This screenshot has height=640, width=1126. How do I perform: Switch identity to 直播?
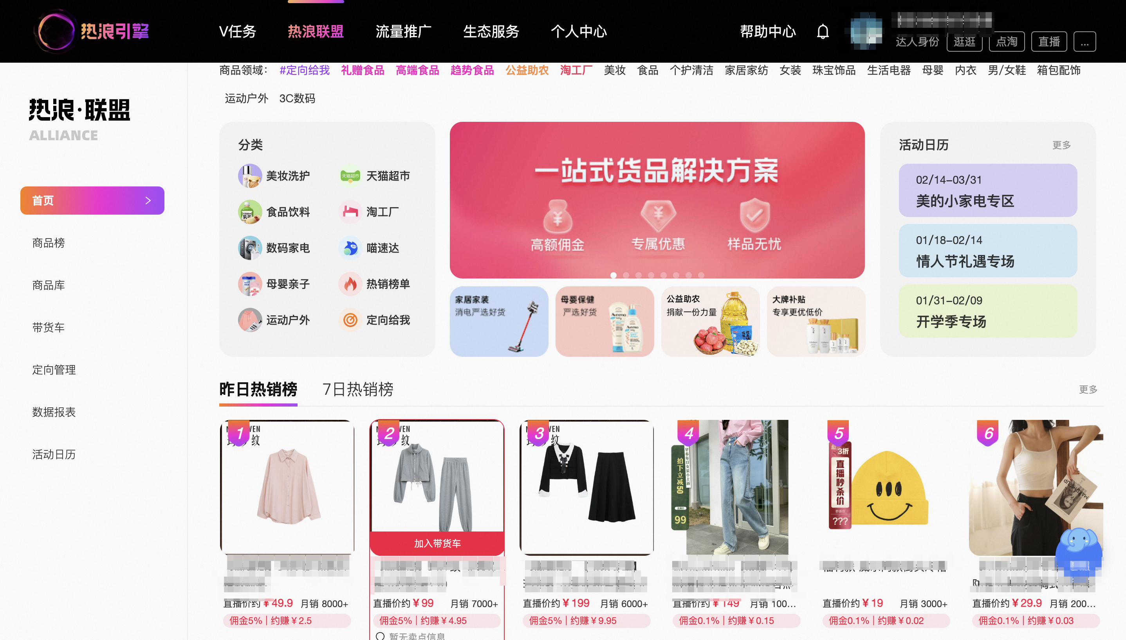click(1049, 42)
